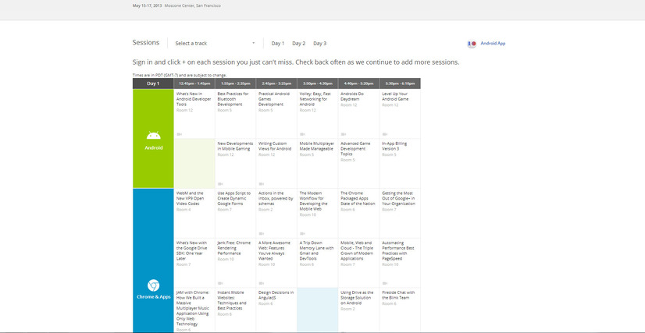Image resolution: width=645 pixels, height=333 pixels.
Task: Click video icon in Actions in the inbox session
Action: click(x=262, y=234)
